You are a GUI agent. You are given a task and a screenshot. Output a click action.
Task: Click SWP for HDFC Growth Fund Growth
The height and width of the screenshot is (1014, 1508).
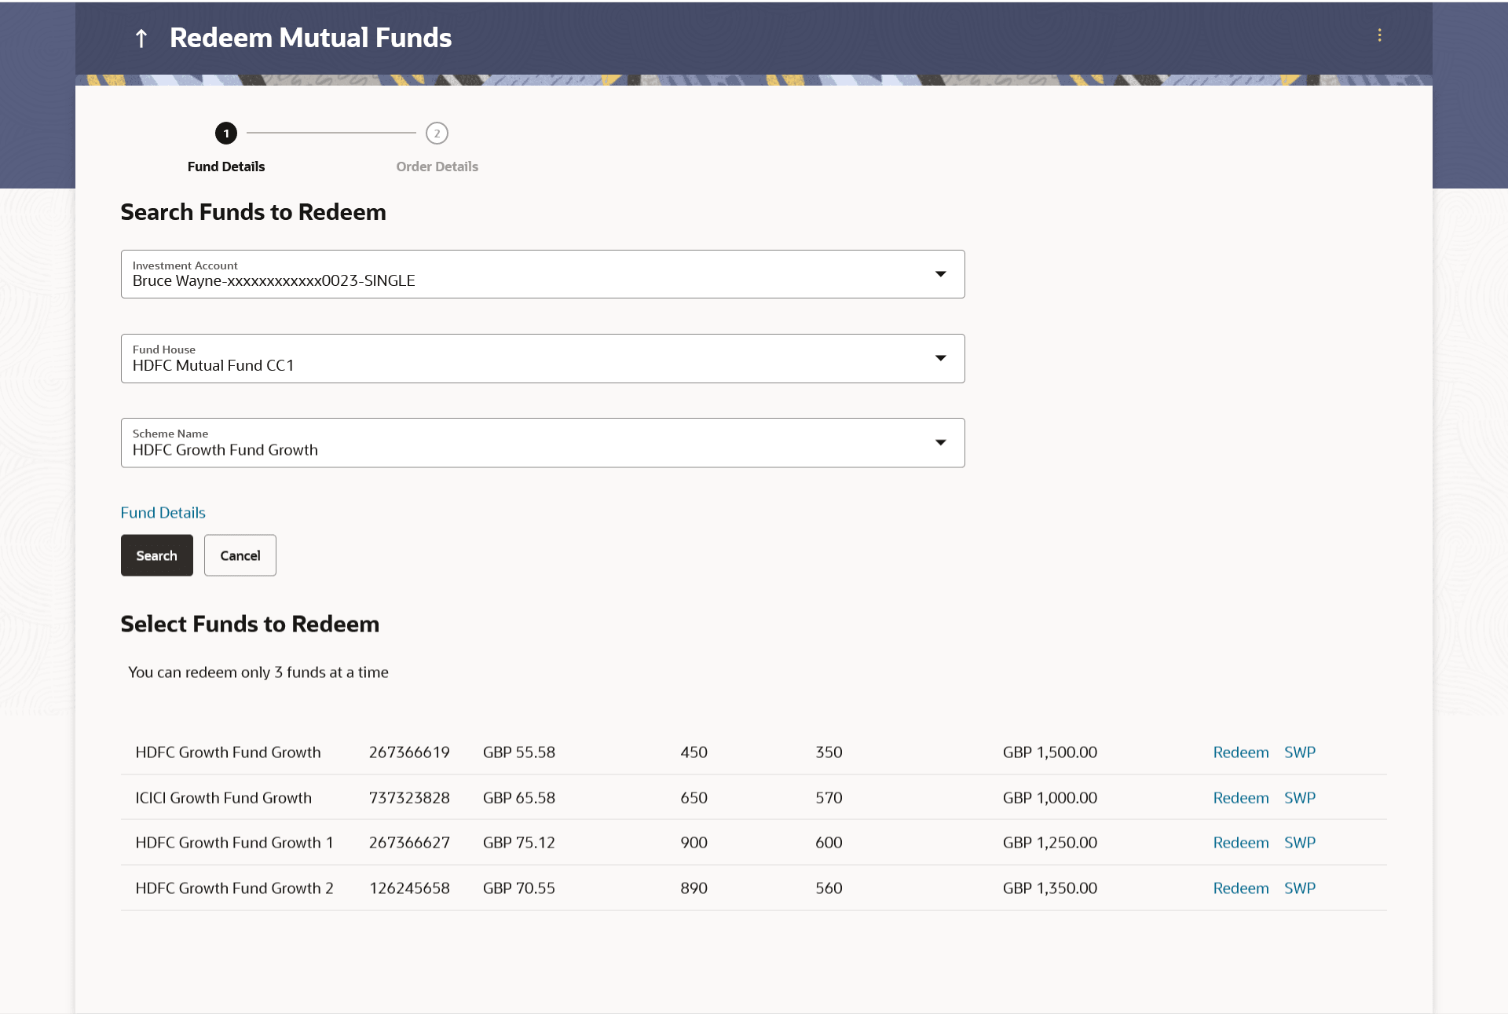click(x=1299, y=752)
